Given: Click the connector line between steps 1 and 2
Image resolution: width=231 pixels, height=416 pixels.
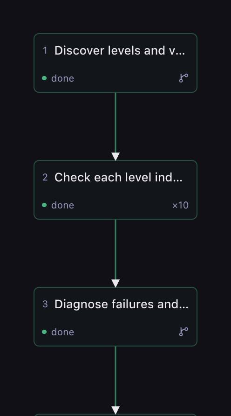Looking at the screenshot, I should (x=115, y=123).
